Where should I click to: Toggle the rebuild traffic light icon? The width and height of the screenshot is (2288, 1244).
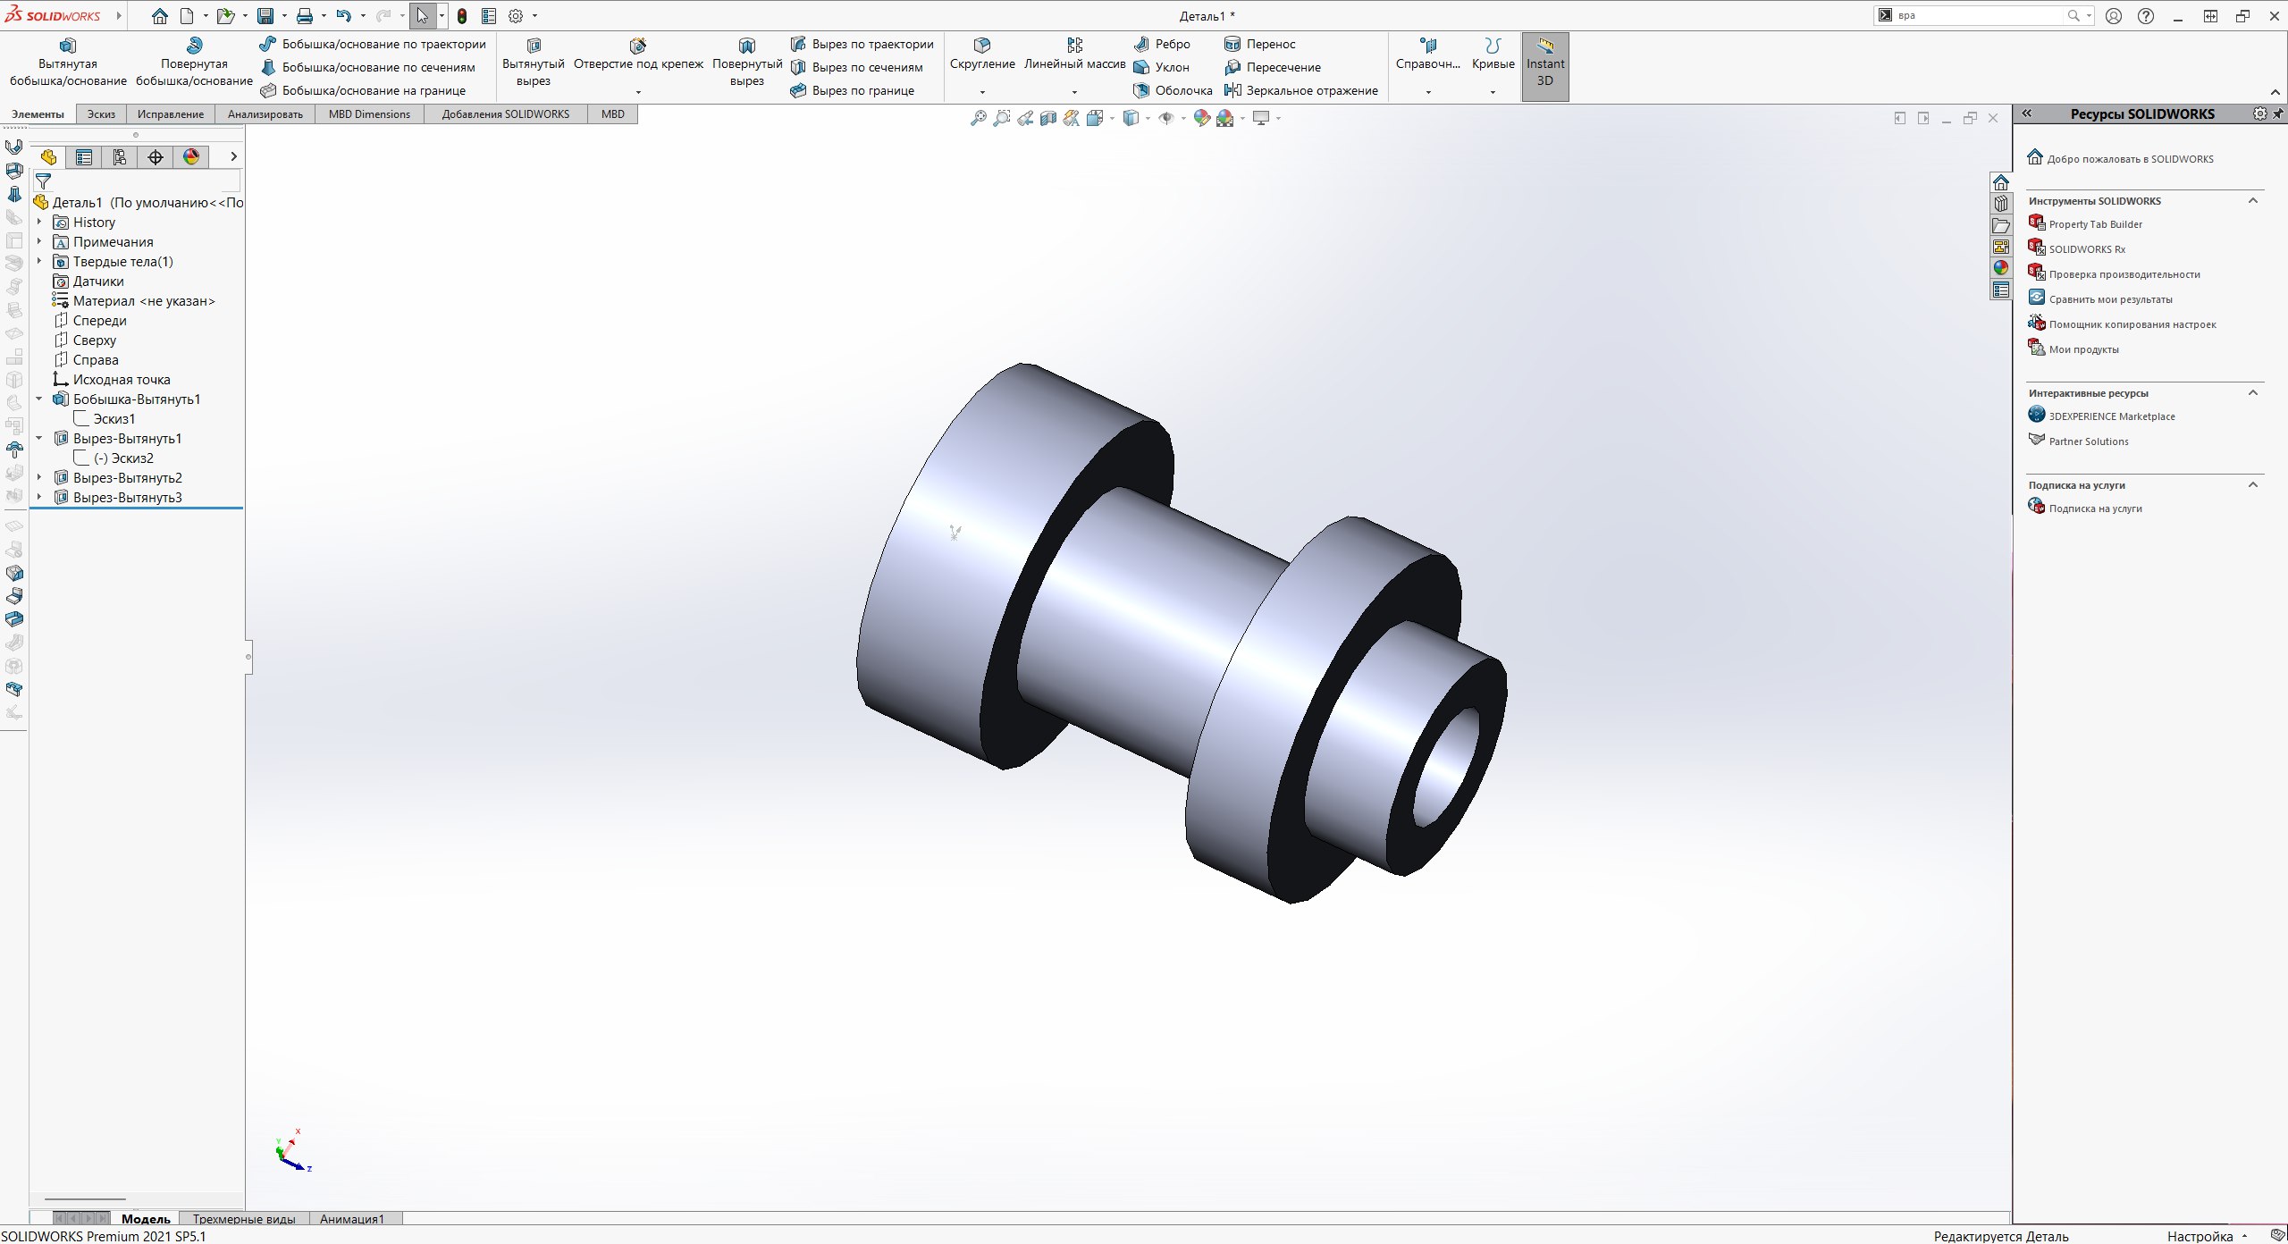pos(462,16)
